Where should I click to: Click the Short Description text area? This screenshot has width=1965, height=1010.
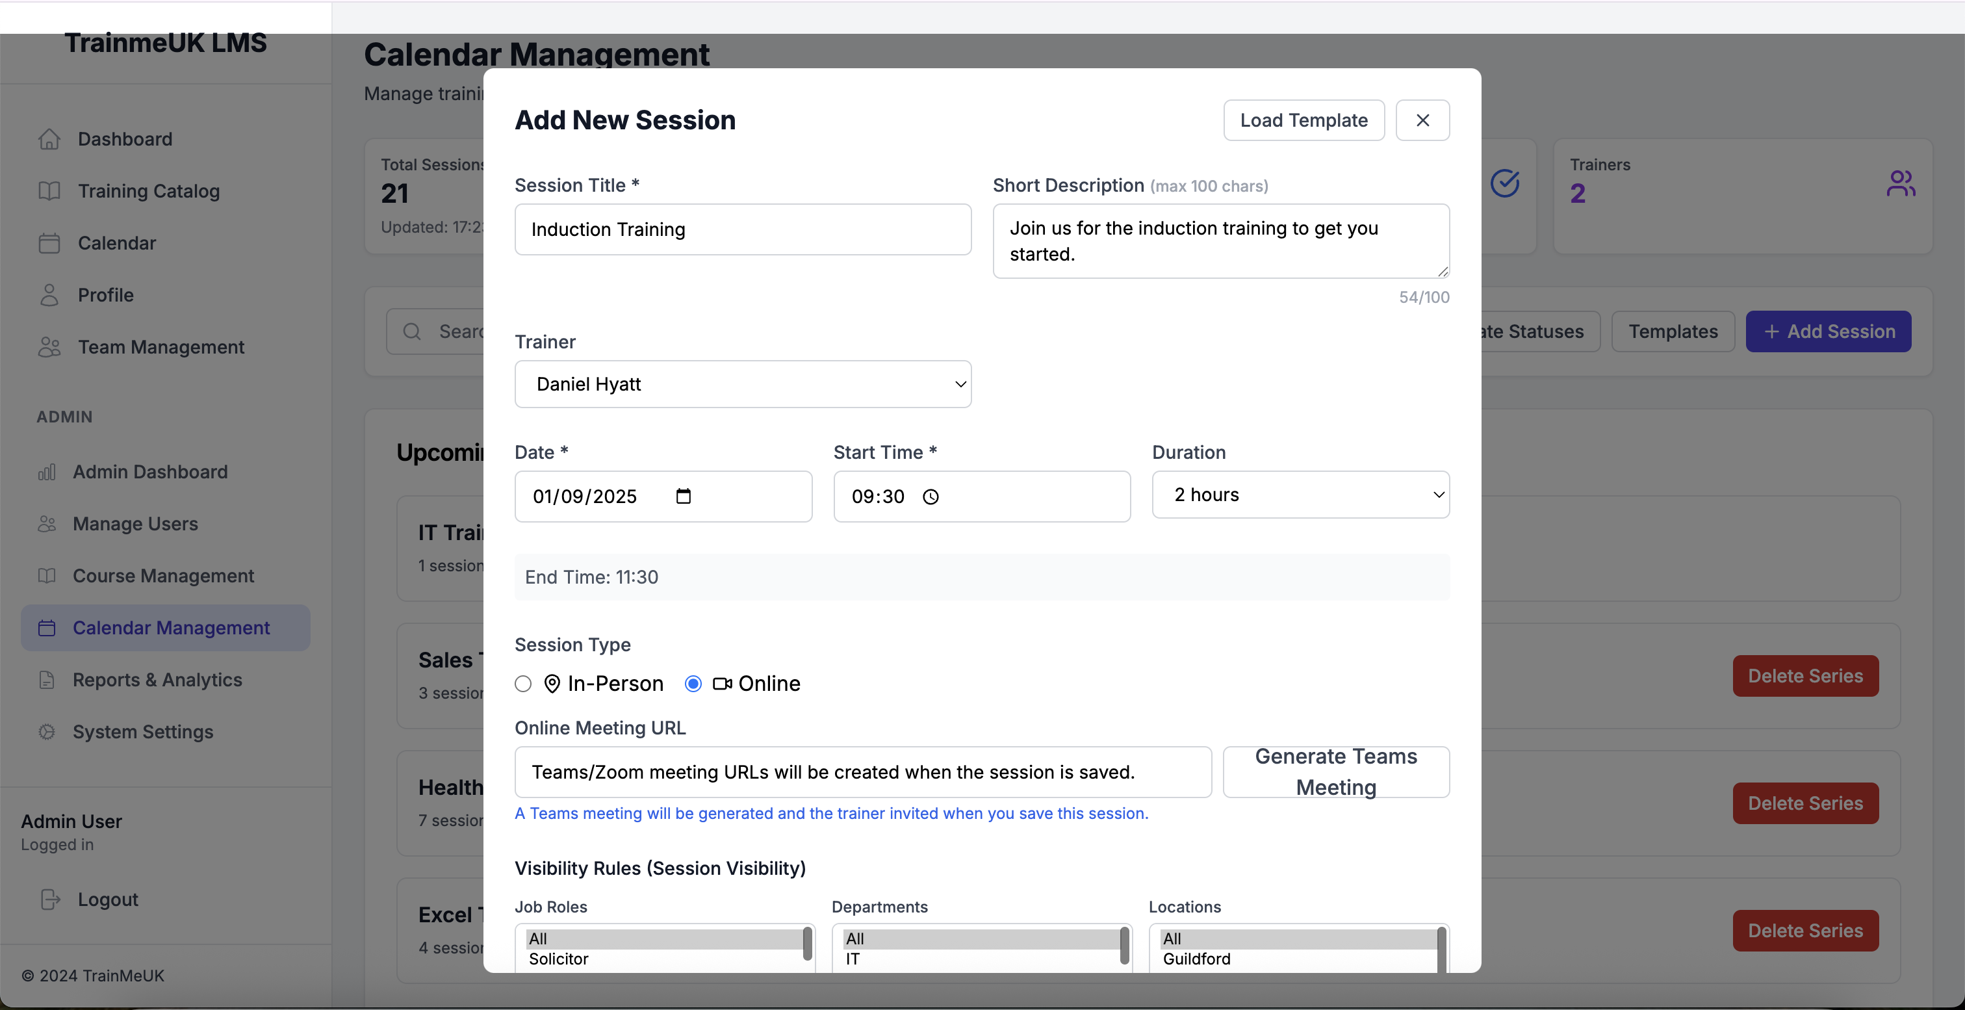pos(1220,241)
